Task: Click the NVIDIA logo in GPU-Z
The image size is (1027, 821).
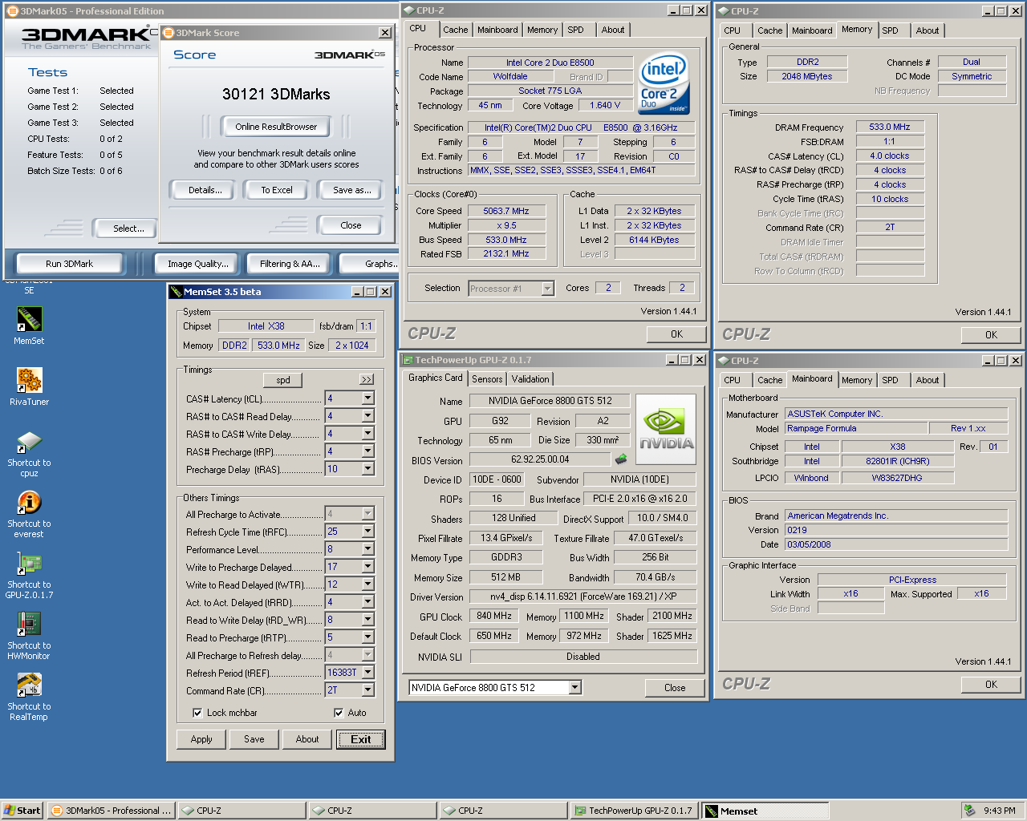Action: [666, 429]
